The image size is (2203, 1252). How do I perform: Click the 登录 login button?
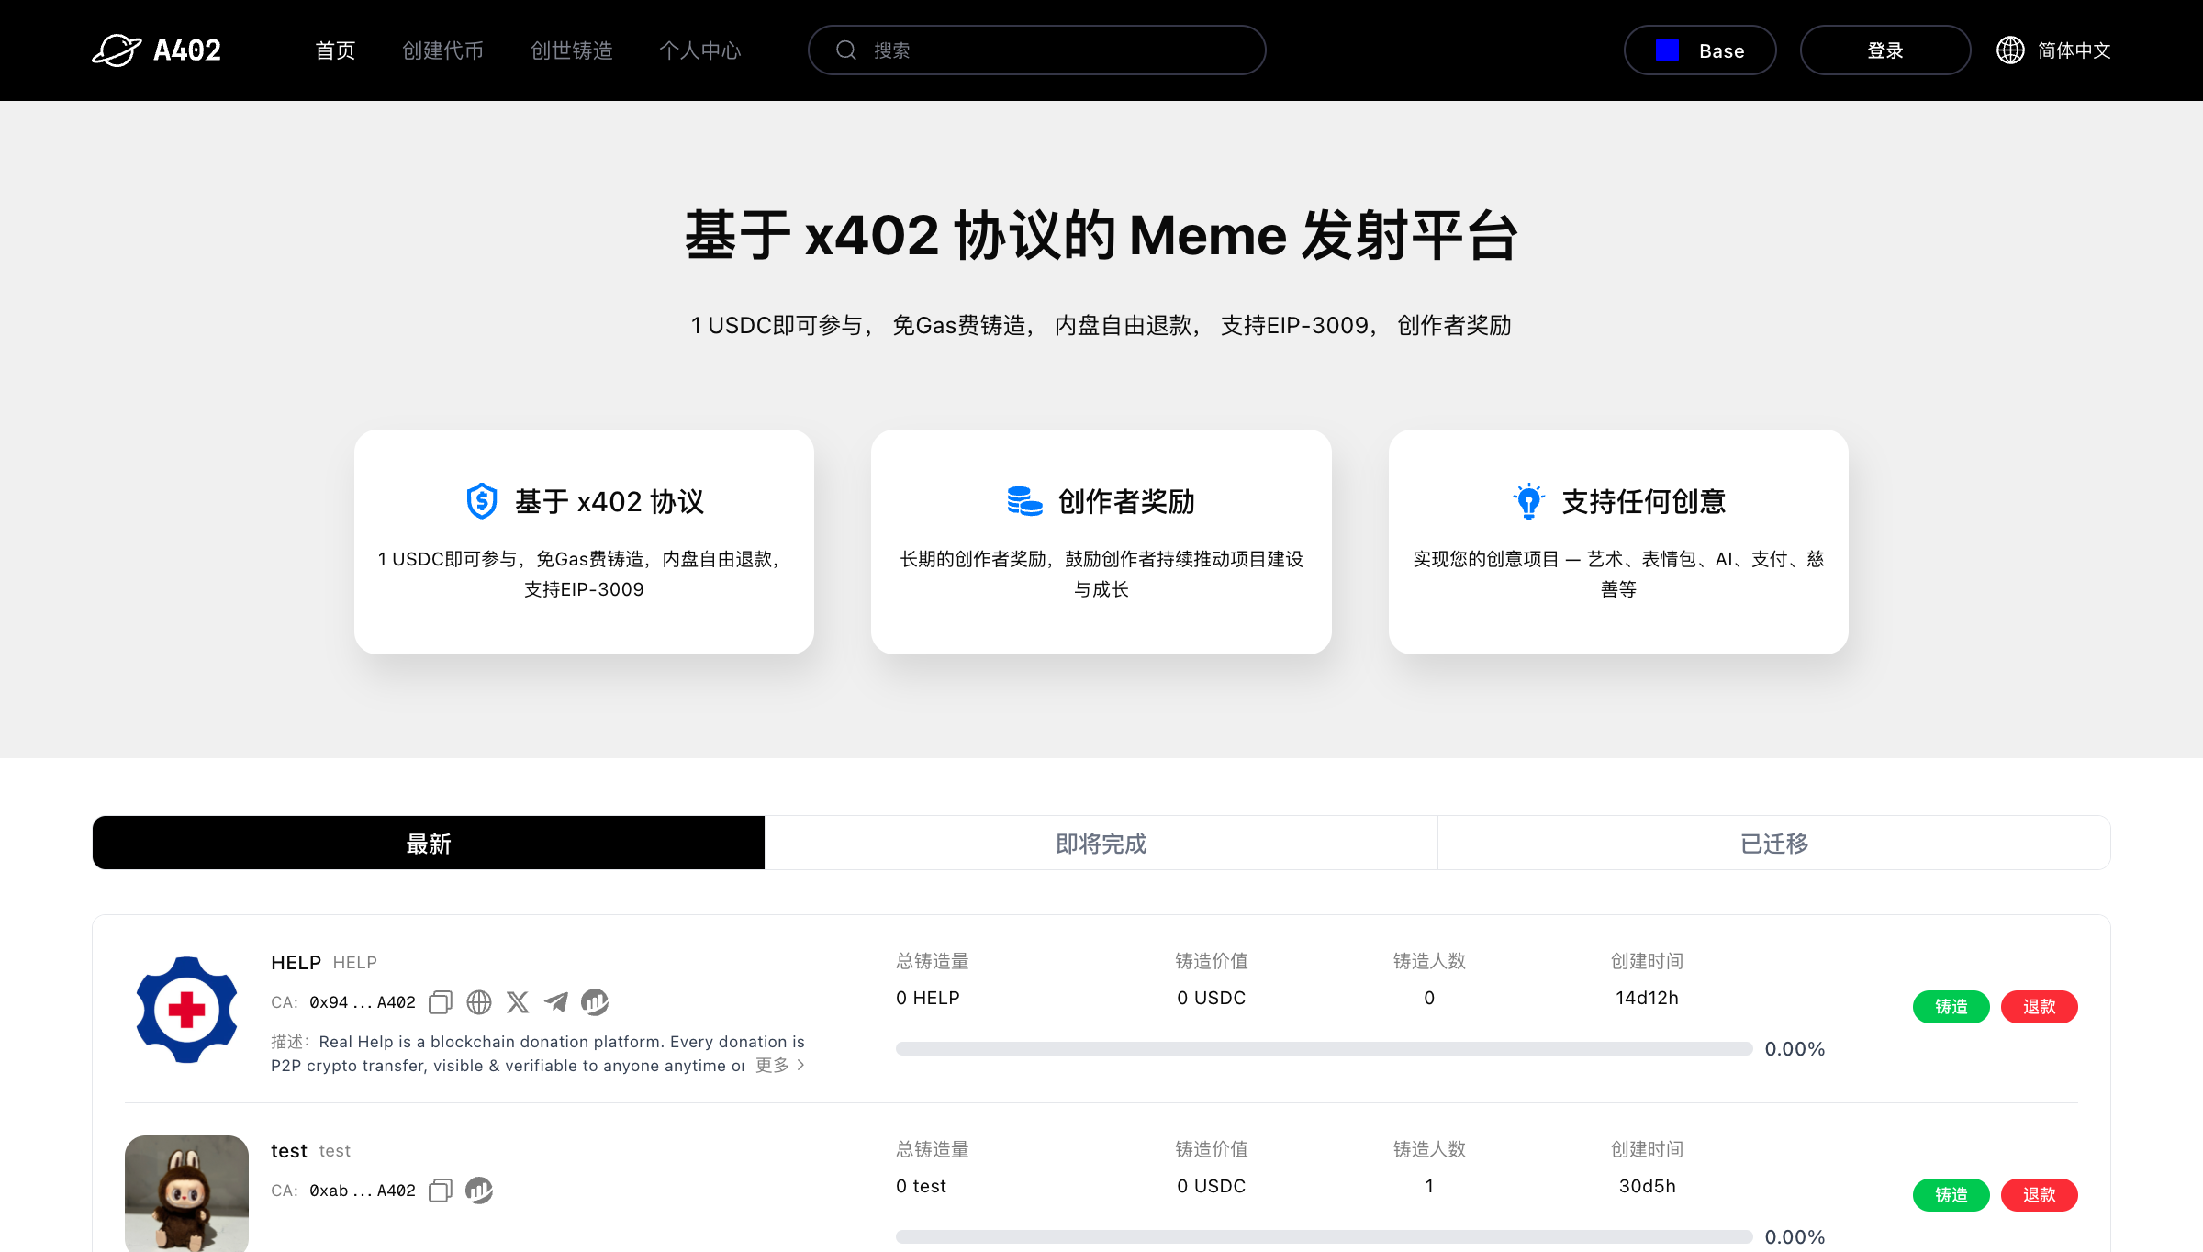pos(1884,50)
